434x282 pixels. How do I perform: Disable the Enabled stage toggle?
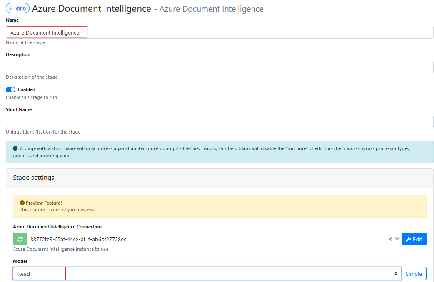pyautogui.click(x=11, y=89)
